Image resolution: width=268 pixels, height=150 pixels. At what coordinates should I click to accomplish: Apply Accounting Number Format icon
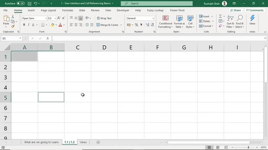pos(129,25)
